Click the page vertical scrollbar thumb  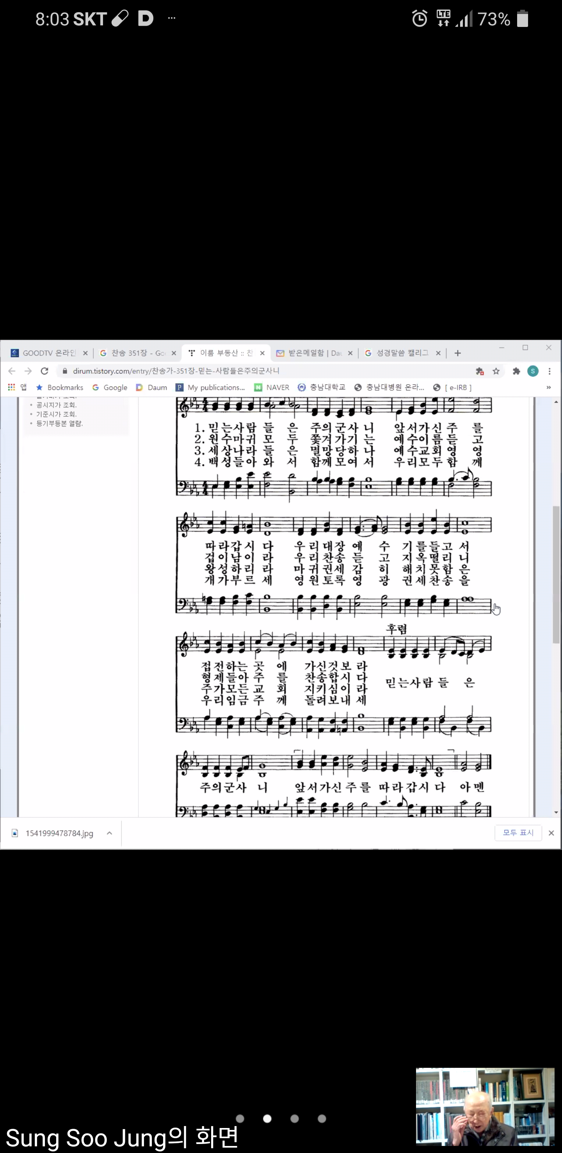(556, 575)
